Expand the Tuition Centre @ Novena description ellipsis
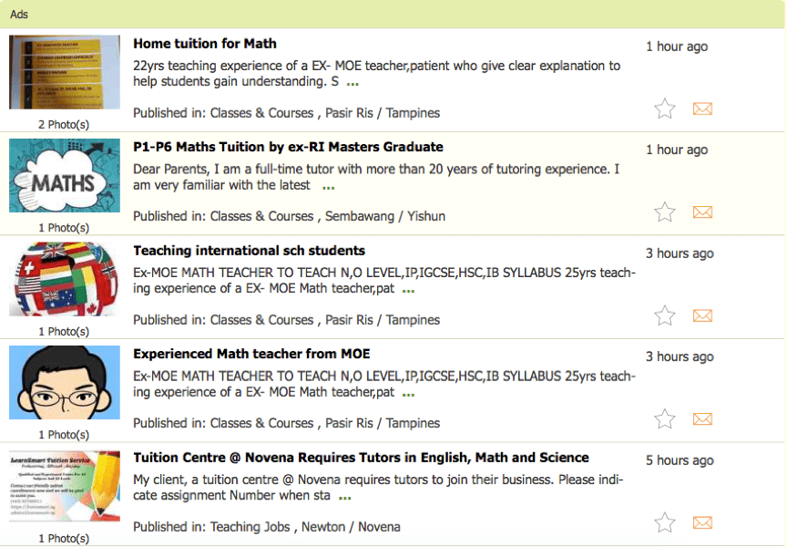This screenshot has height=547, width=787. click(344, 498)
